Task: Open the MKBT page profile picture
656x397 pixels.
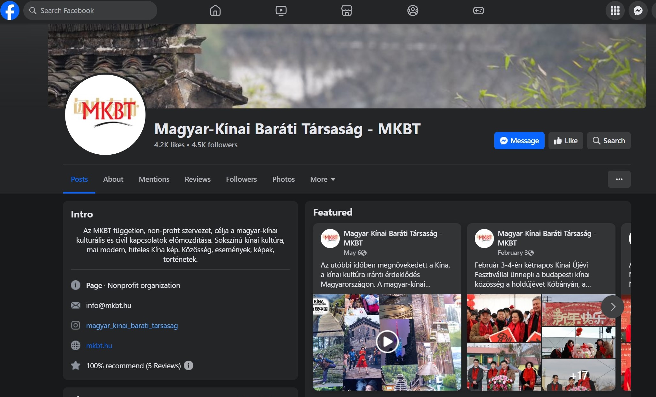Action: pos(105,115)
